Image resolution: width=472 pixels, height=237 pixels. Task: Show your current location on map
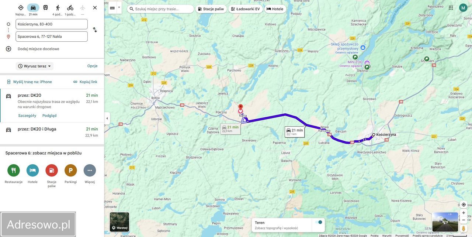(x=464, y=205)
